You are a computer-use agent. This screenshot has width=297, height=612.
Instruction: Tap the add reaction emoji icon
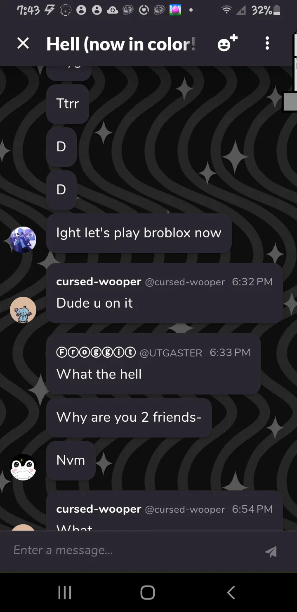coord(227,43)
